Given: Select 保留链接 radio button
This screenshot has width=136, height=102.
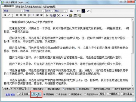Looking at the screenshot, I should (x=57, y=94).
